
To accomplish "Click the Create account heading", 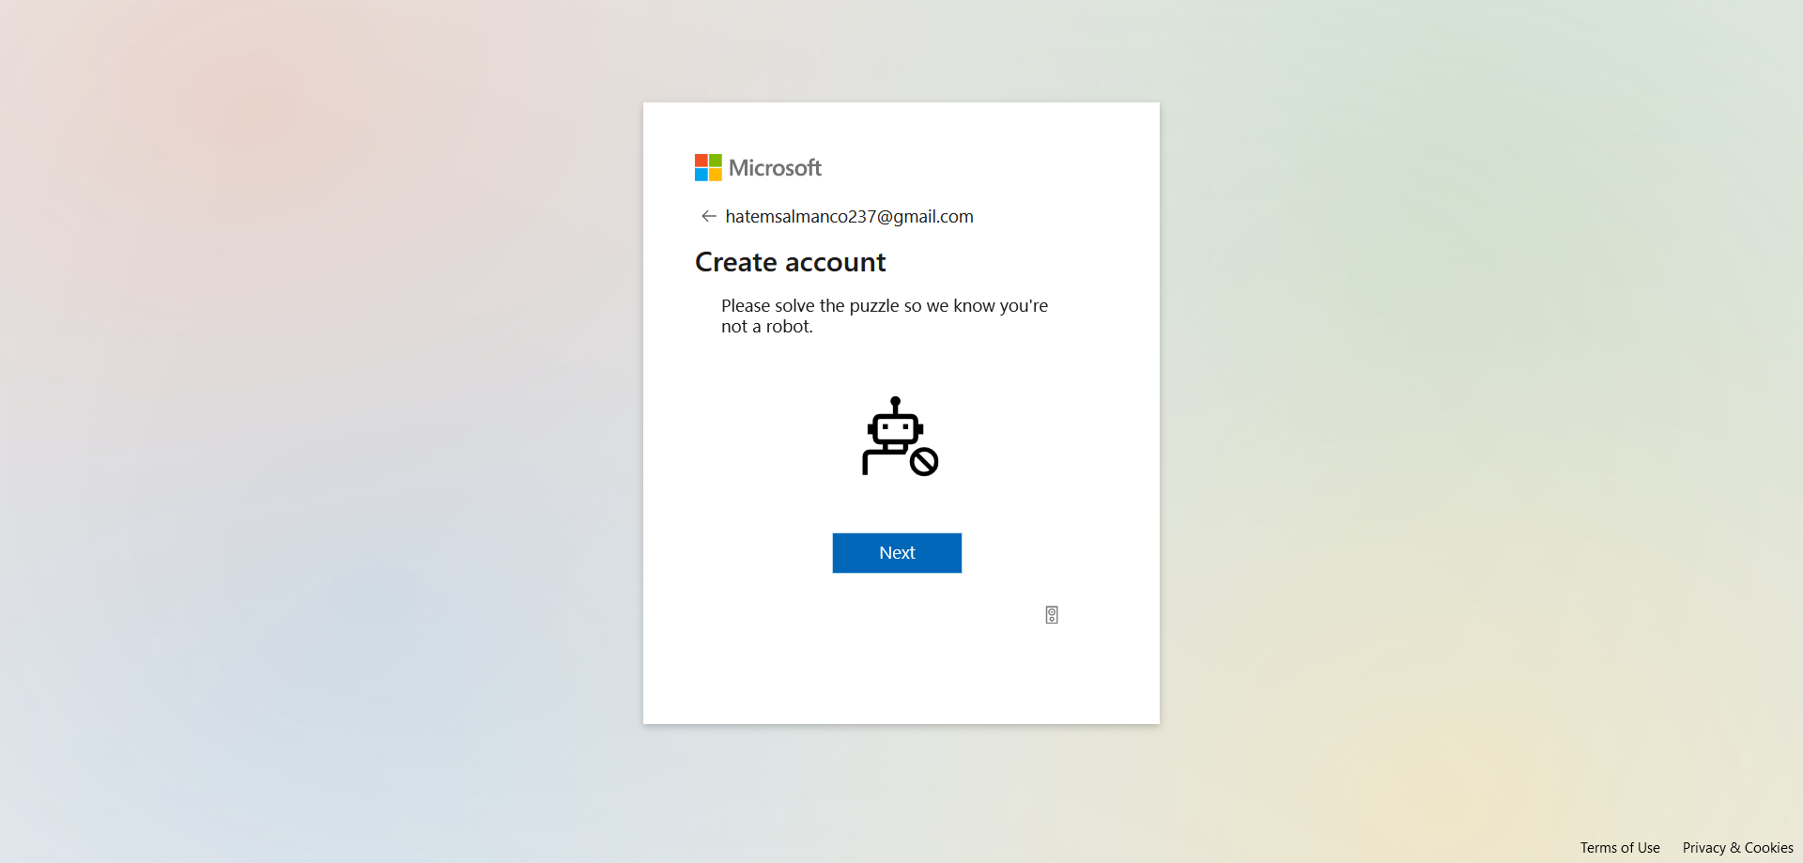I will [790, 263].
